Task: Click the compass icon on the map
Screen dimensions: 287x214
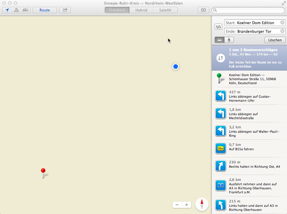Action: (x=202, y=205)
